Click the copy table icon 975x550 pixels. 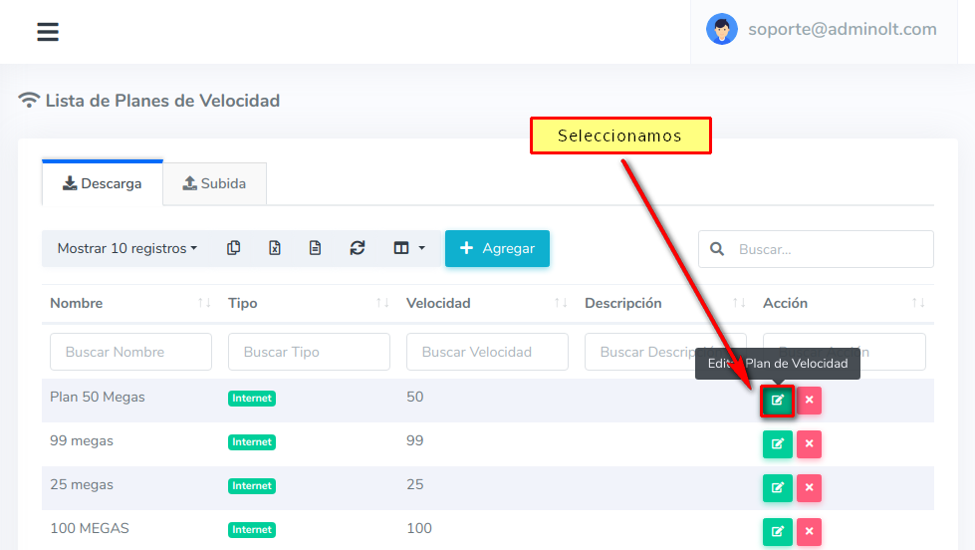[233, 248]
